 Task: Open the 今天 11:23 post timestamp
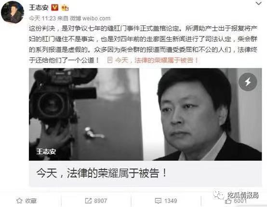click(x=42, y=18)
